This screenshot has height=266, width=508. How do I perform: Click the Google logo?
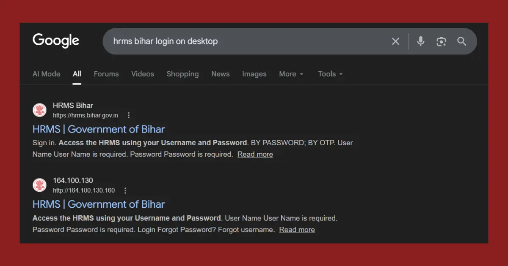tap(55, 41)
